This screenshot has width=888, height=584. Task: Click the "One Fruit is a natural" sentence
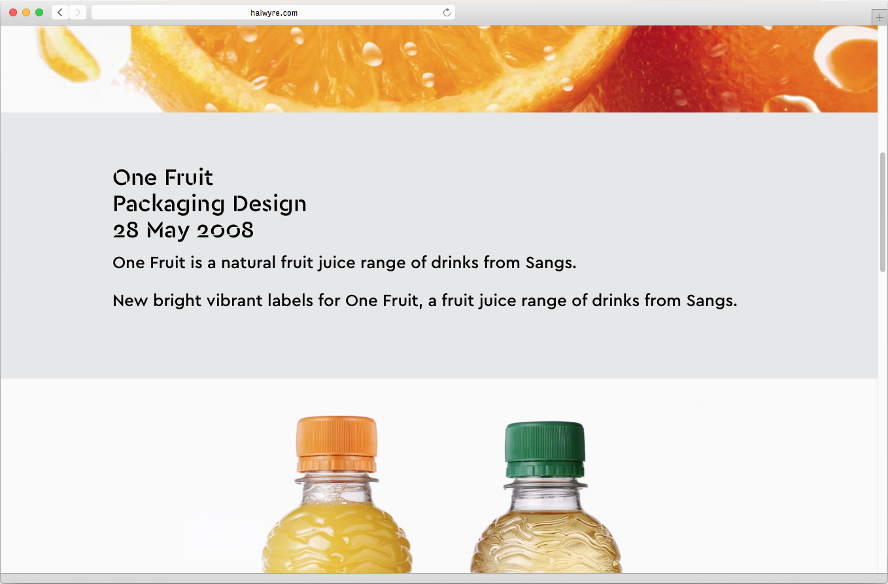pyautogui.click(x=344, y=263)
